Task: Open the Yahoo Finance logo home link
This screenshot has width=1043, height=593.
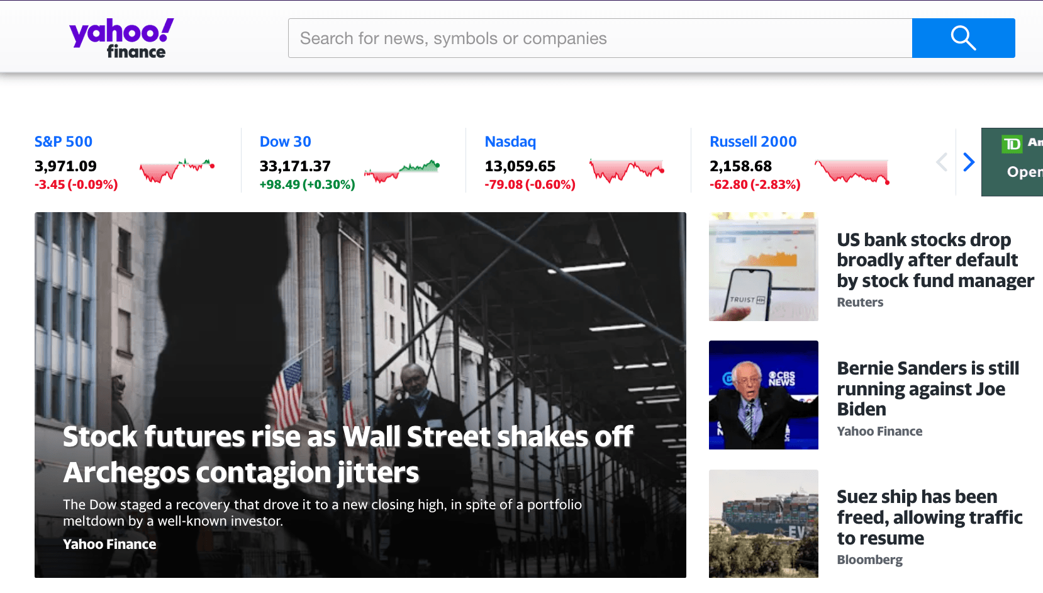Action: point(121,38)
